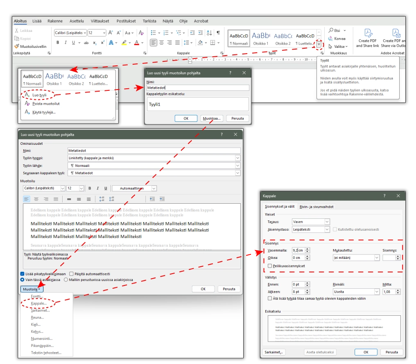Click Create PDF and Share link
The image size is (416, 364).
[367, 38]
